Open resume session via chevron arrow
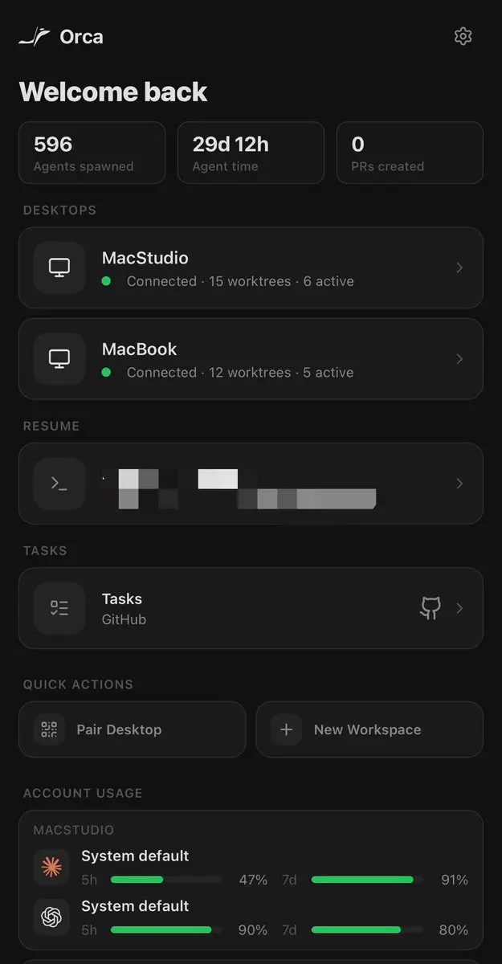Screen dimensions: 502x964 (459, 484)
